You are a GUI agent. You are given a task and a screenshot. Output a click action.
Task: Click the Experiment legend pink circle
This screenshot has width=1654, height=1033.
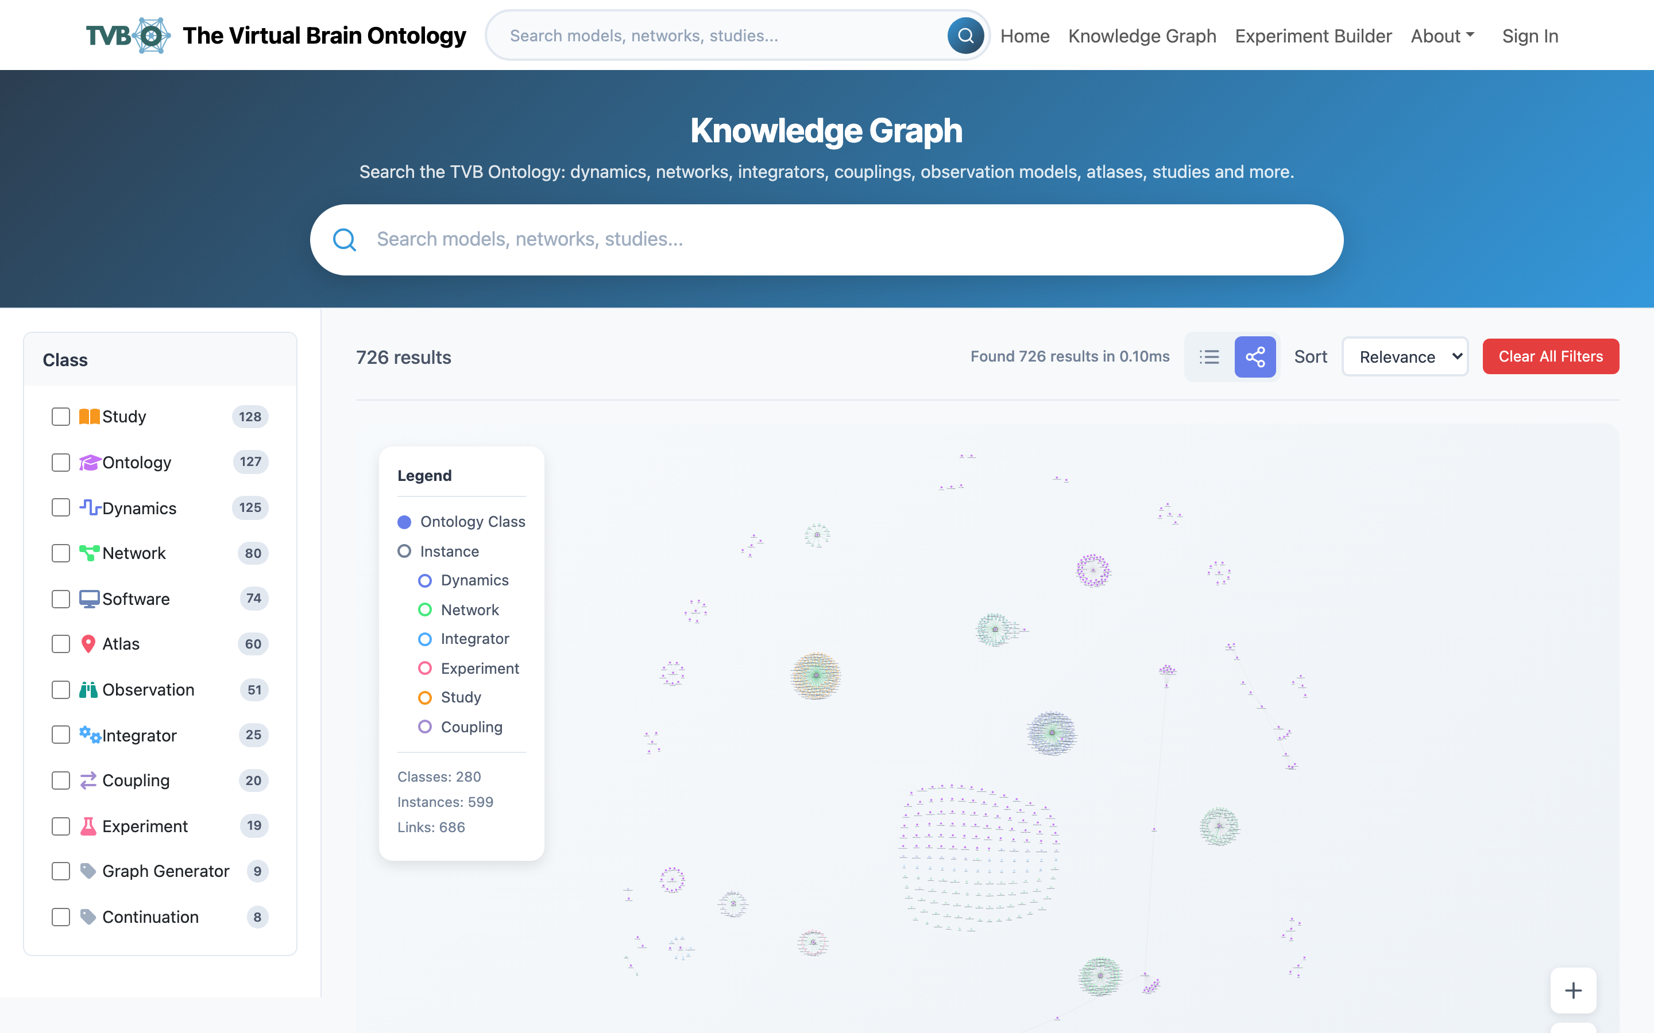425,668
